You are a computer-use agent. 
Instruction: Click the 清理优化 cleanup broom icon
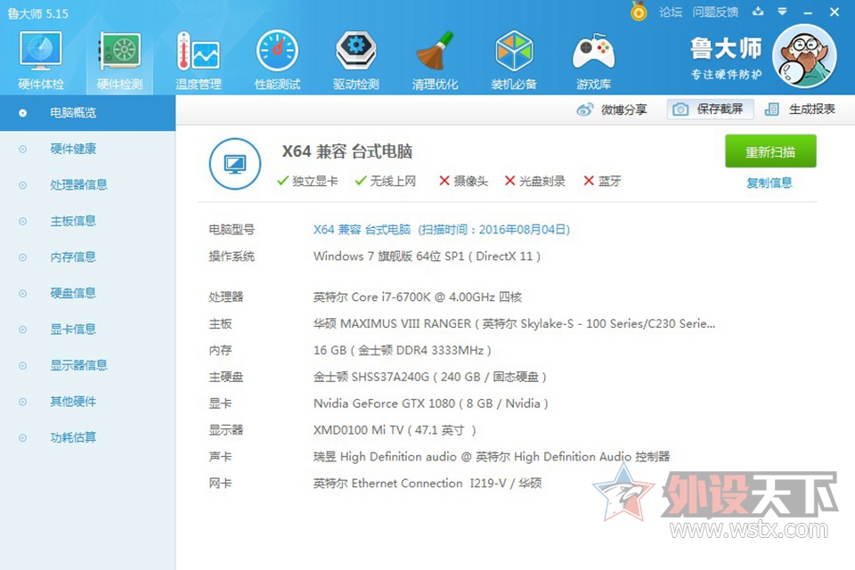coord(435,60)
